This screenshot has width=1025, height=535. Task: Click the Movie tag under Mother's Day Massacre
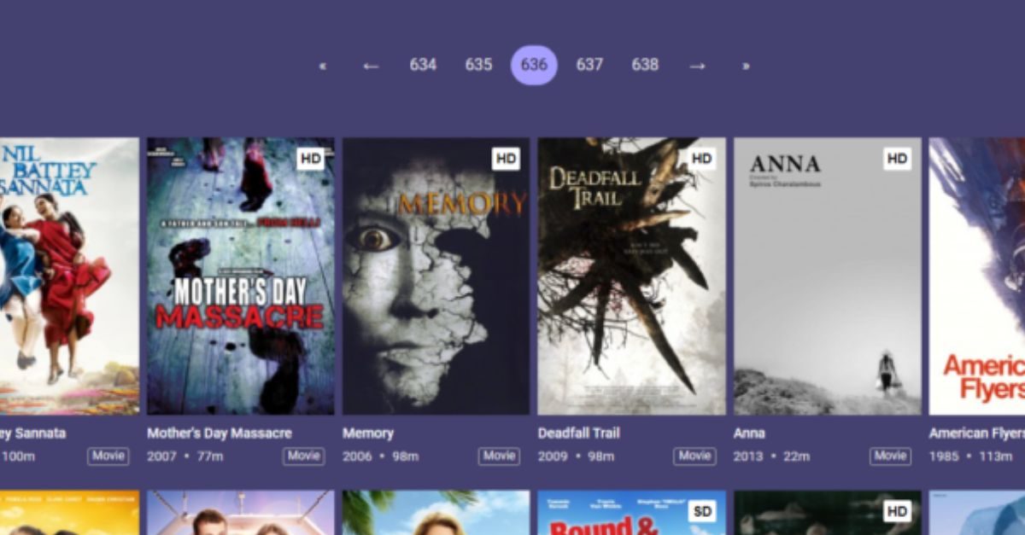tap(303, 456)
